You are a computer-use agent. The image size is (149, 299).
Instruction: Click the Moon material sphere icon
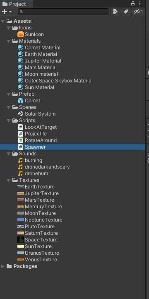tap(20, 74)
